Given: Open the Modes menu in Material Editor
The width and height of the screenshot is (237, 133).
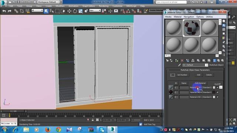Looking at the screenshot, I should click(168, 17).
